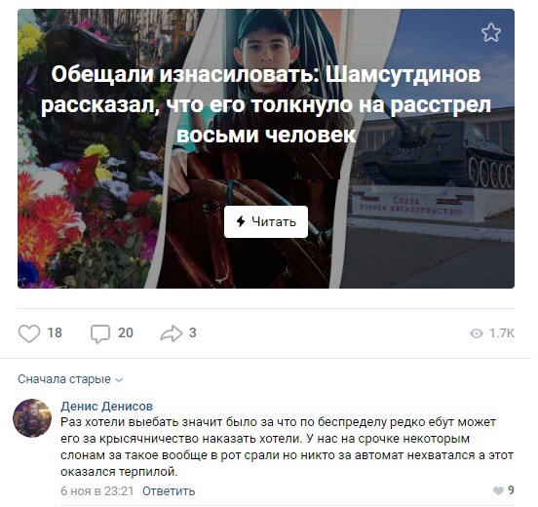The image size is (538, 507).
Task: Click the like count 18
Action: click(x=55, y=333)
